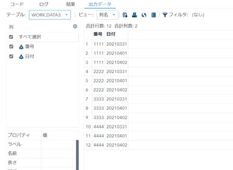Open the 列名 view dropdown
The width and height of the screenshot is (233, 170).
[107, 15]
